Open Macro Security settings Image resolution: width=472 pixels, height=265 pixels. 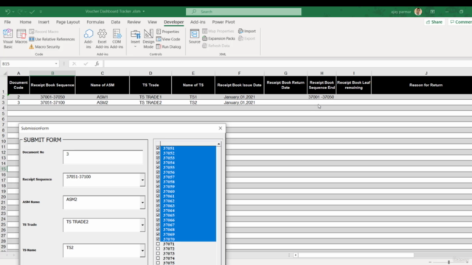pos(44,46)
